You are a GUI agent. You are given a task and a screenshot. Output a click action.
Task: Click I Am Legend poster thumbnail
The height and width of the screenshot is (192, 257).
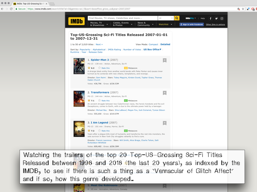tap(79, 129)
